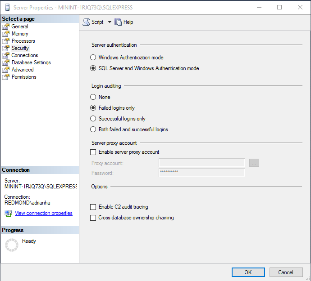Open the Script dropdown arrow

tap(110, 22)
